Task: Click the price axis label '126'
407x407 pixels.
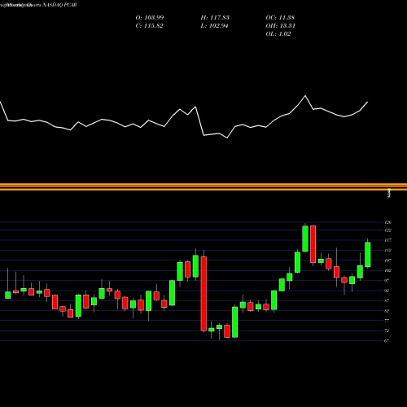Action: coord(387,222)
